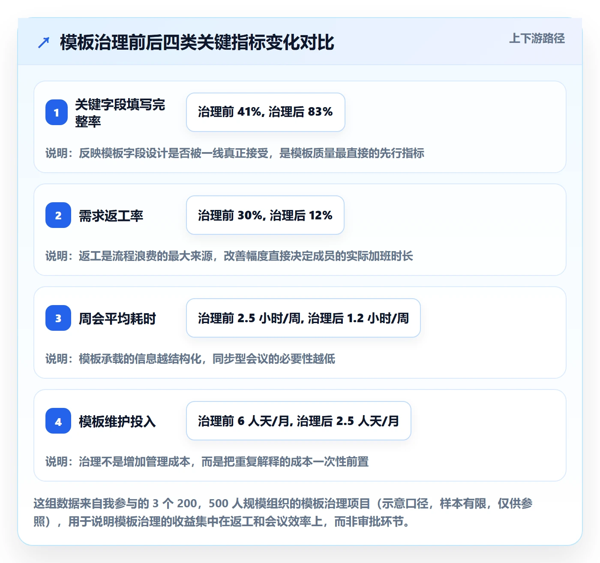Click the number 3 badge
The width and height of the screenshot is (600, 563).
point(58,318)
